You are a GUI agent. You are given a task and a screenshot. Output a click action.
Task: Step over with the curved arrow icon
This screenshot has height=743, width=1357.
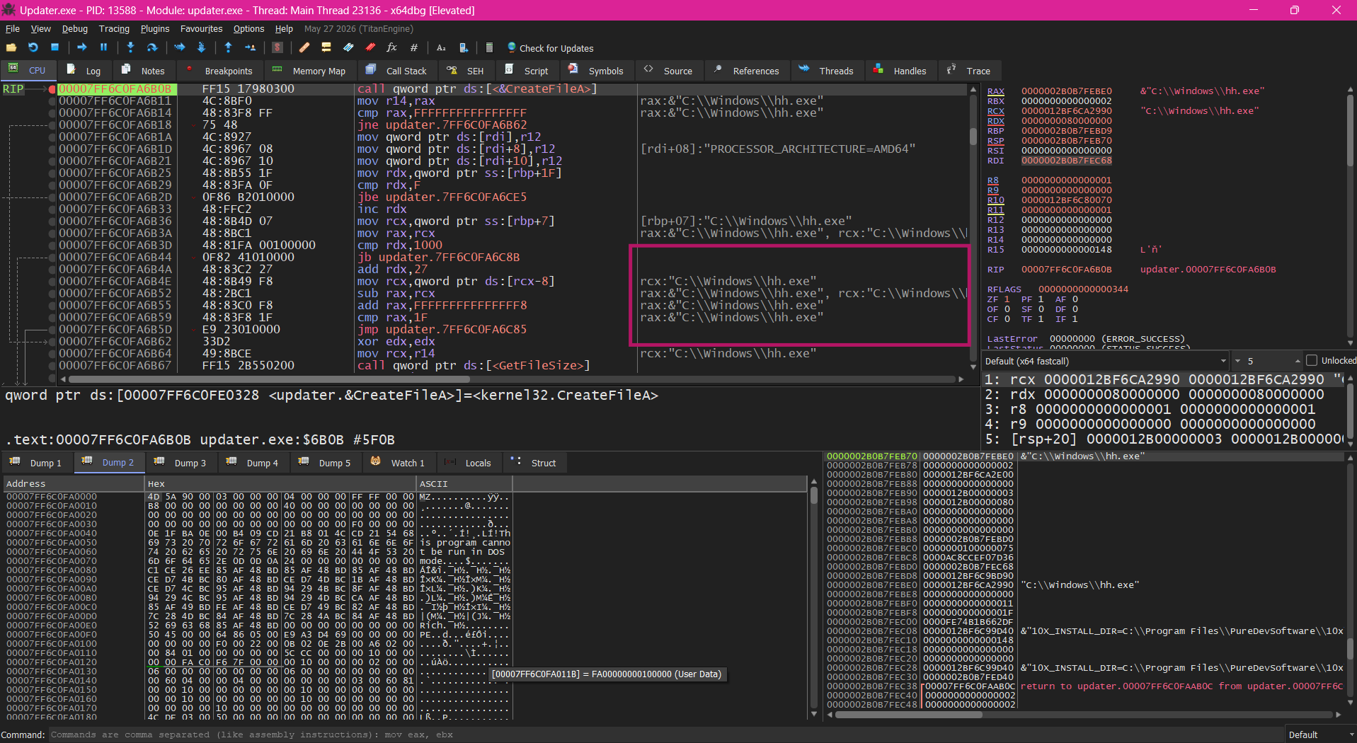point(151,47)
